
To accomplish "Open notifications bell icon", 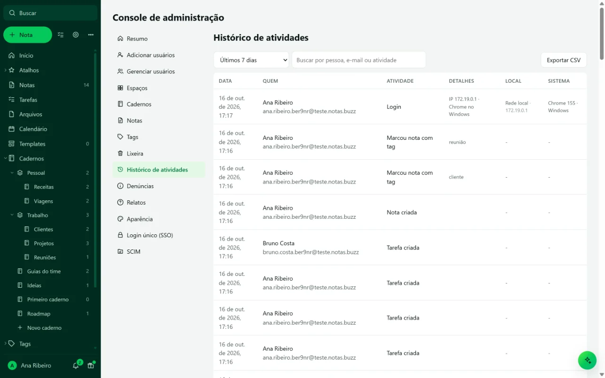I will click(x=76, y=365).
